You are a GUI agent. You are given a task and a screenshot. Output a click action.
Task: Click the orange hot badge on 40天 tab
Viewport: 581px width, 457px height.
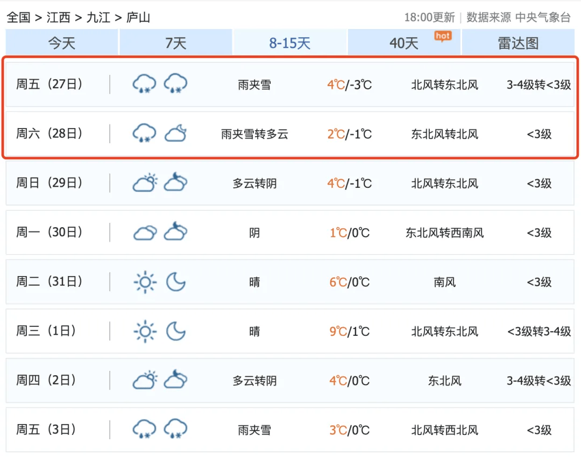(x=442, y=36)
